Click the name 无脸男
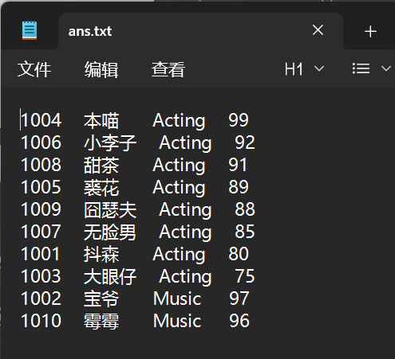The height and width of the screenshot is (359, 395). (x=110, y=232)
